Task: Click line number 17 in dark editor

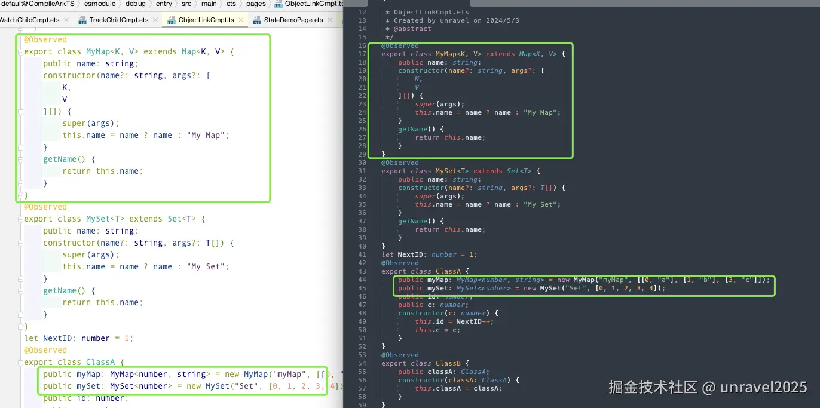Action: 363,54
